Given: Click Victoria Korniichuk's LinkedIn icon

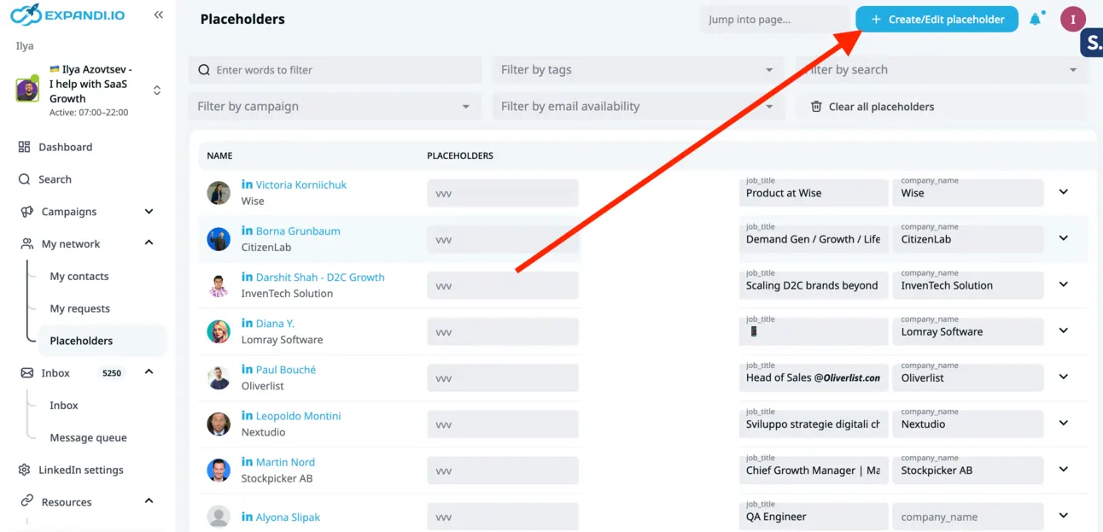Looking at the screenshot, I should tap(247, 184).
